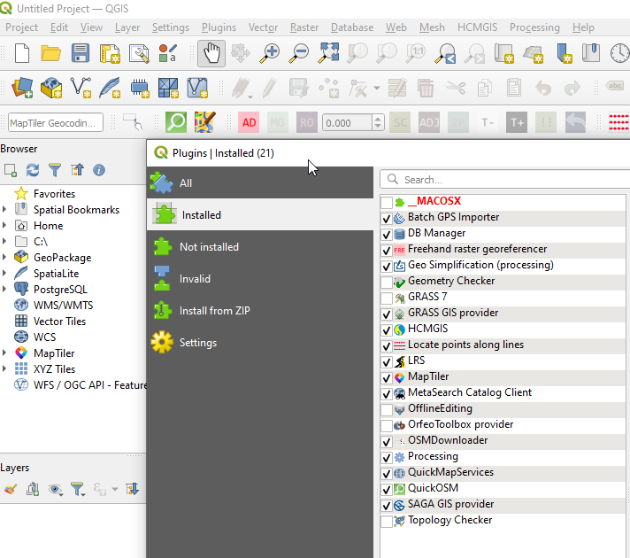Expand XYZ Tiles tree node
The width and height of the screenshot is (630, 558).
coord(4,368)
